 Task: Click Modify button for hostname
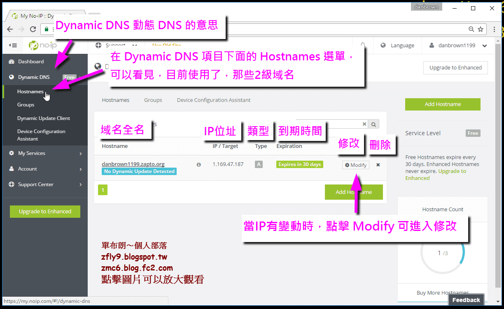pyautogui.click(x=356, y=165)
